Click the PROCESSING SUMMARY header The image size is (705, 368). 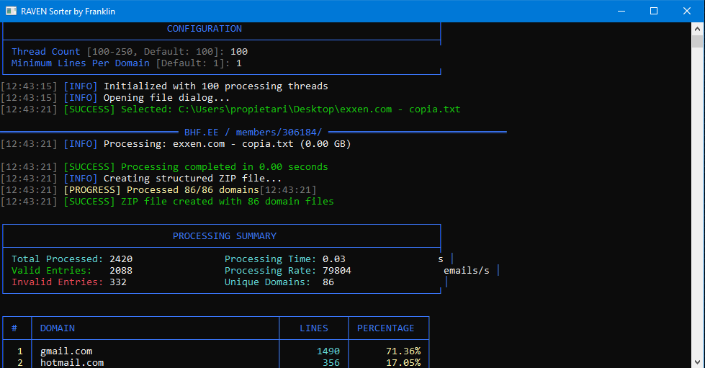point(225,236)
